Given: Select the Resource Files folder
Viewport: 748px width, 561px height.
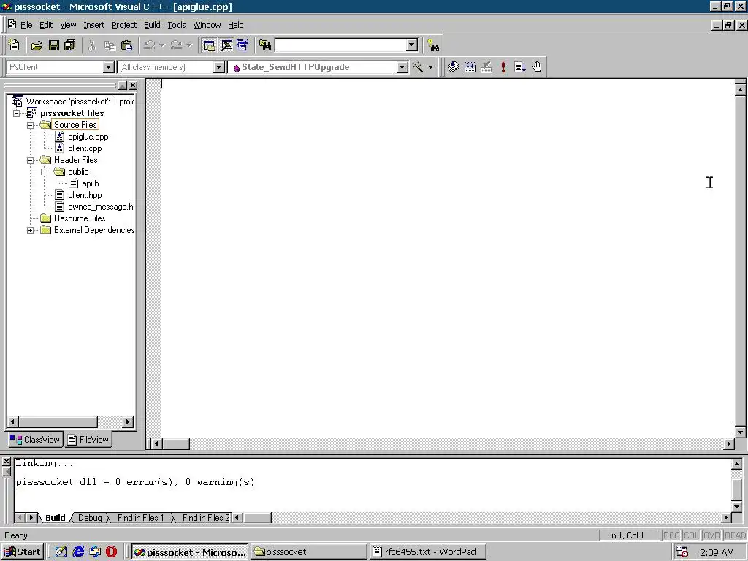Looking at the screenshot, I should [x=79, y=218].
